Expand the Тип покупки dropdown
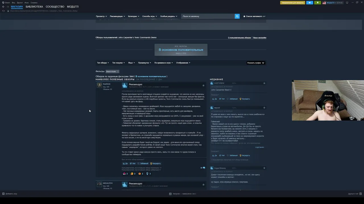 coord(118,63)
